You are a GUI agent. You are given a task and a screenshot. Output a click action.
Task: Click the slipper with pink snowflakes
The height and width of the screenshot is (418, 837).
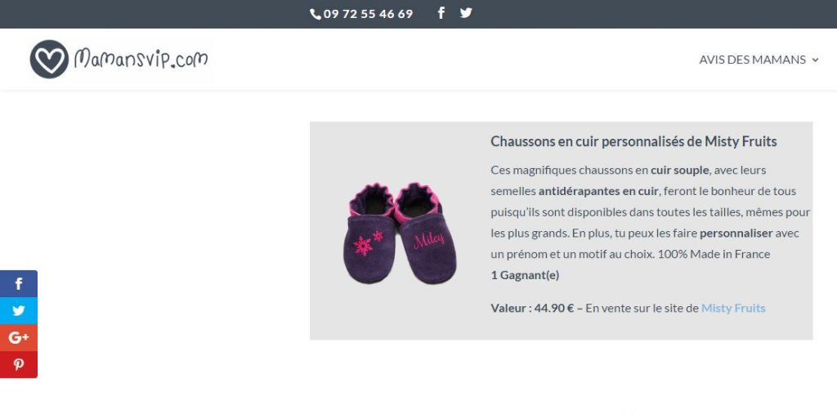pos(369,233)
